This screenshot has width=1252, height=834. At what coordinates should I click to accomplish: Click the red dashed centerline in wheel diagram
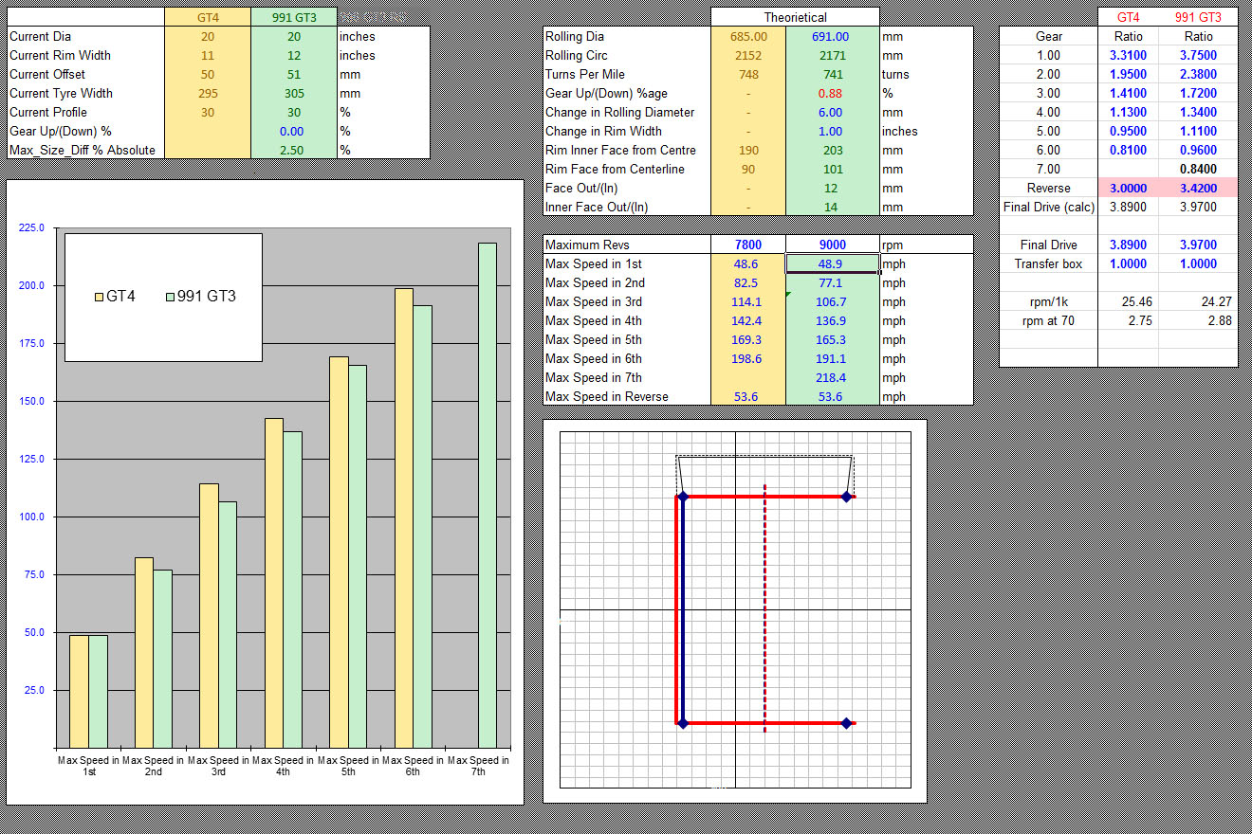tap(765, 609)
